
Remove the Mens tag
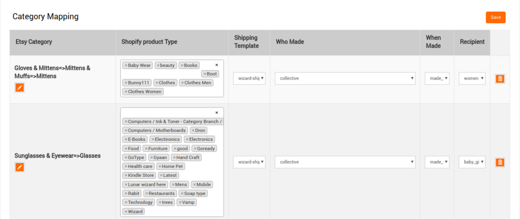pyautogui.click(x=173, y=185)
